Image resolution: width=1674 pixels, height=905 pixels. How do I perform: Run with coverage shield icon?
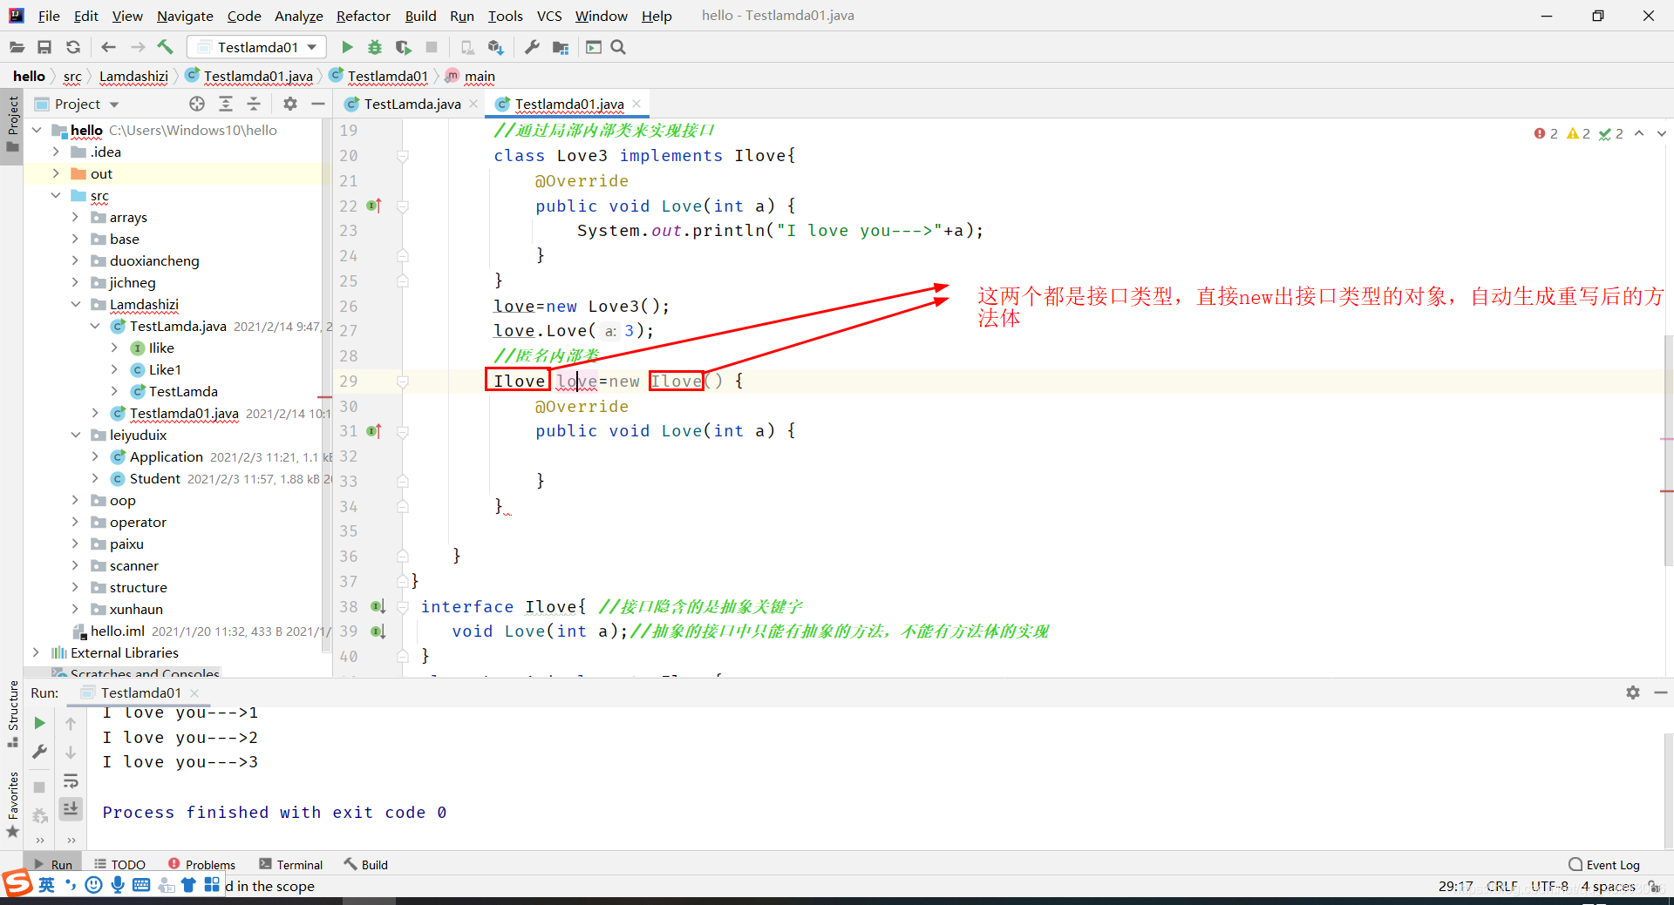click(403, 47)
